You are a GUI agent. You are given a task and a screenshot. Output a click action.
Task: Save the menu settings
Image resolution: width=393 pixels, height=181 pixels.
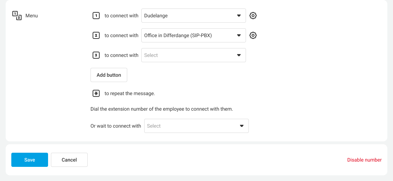click(30, 160)
